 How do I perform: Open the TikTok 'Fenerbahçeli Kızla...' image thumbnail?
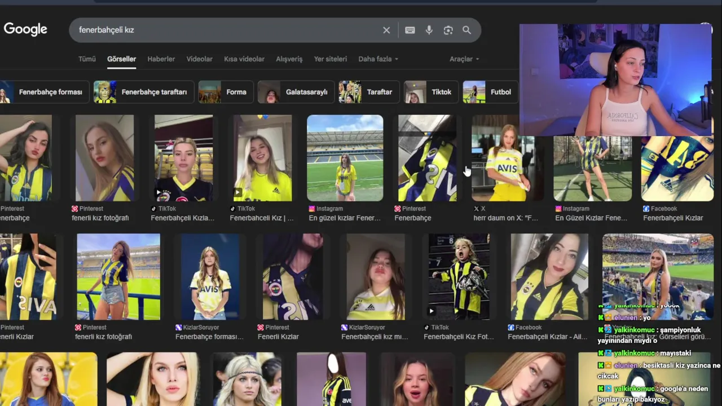184,158
